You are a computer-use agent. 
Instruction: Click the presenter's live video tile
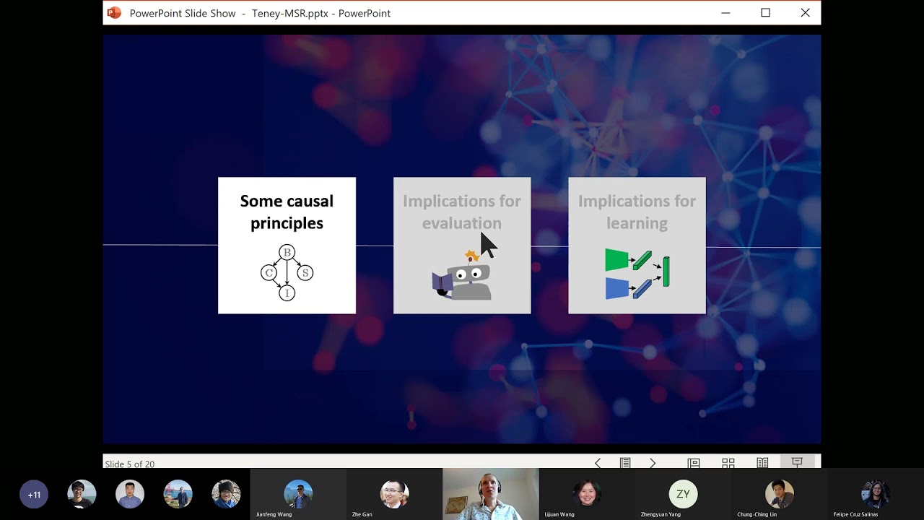click(x=491, y=494)
